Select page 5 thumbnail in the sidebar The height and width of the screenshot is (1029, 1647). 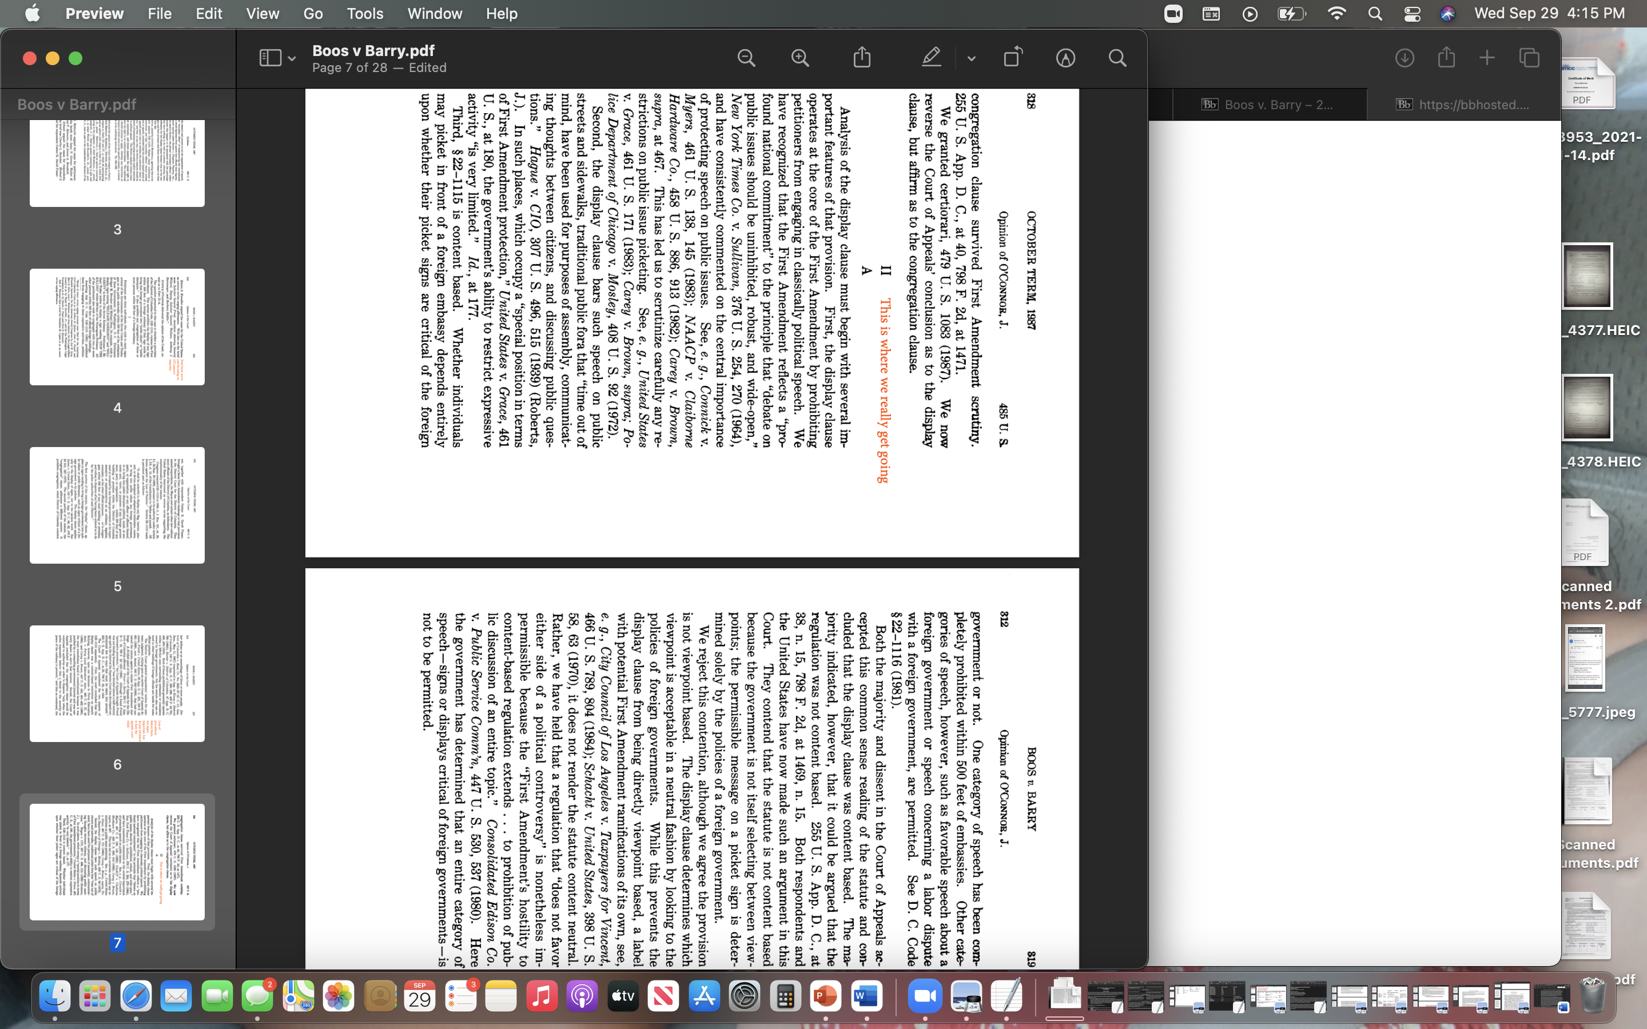click(x=117, y=506)
